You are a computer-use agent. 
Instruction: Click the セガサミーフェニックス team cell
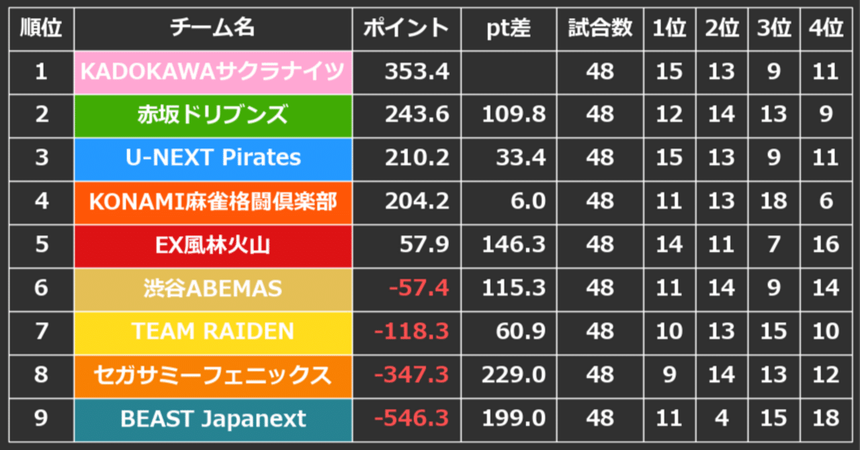click(213, 375)
